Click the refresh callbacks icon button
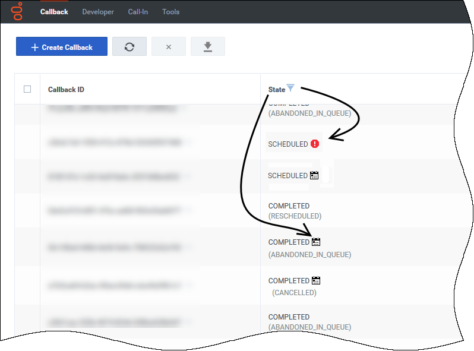Image resolution: width=474 pixels, height=351 pixels. click(129, 47)
